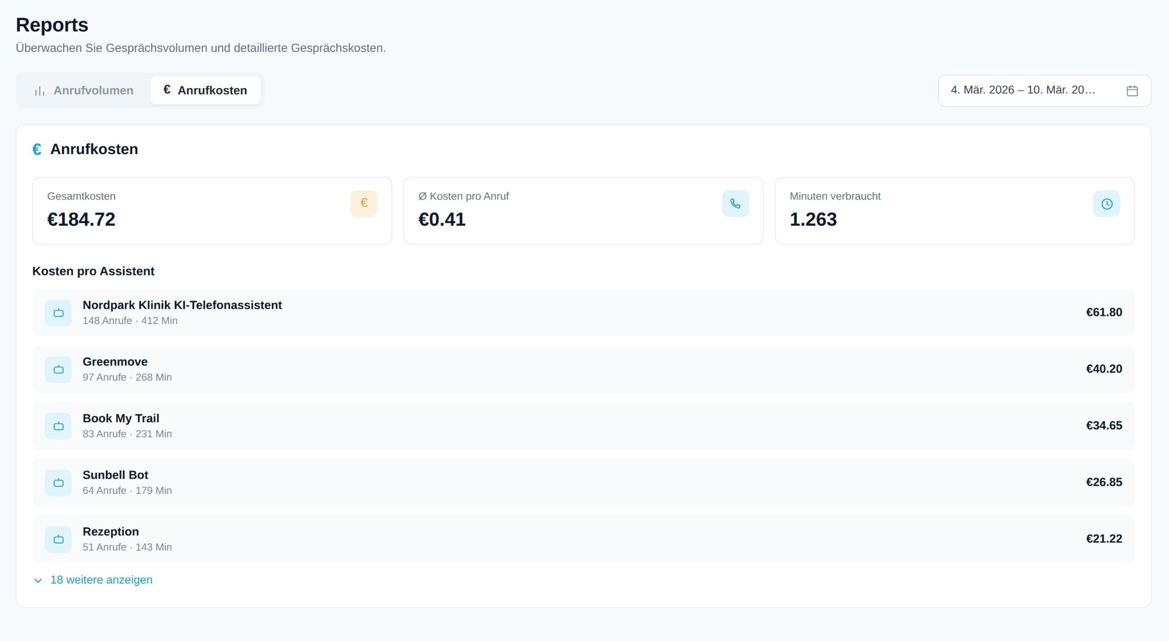Click the bot icon for Sunbell Bot
Image resolution: width=1169 pixels, height=641 pixels.
[58, 483]
